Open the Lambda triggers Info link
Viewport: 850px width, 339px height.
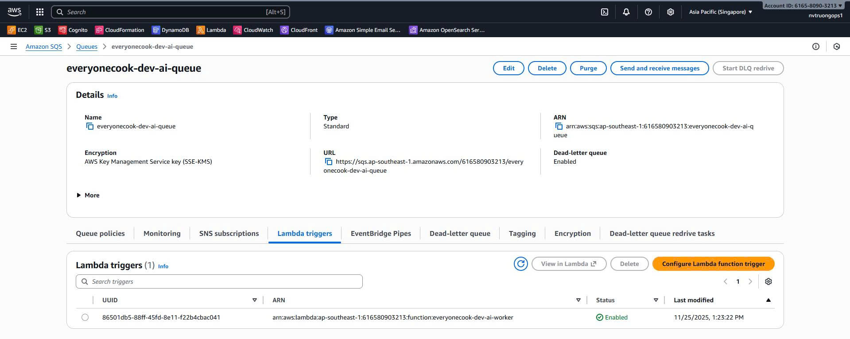(x=163, y=266)
